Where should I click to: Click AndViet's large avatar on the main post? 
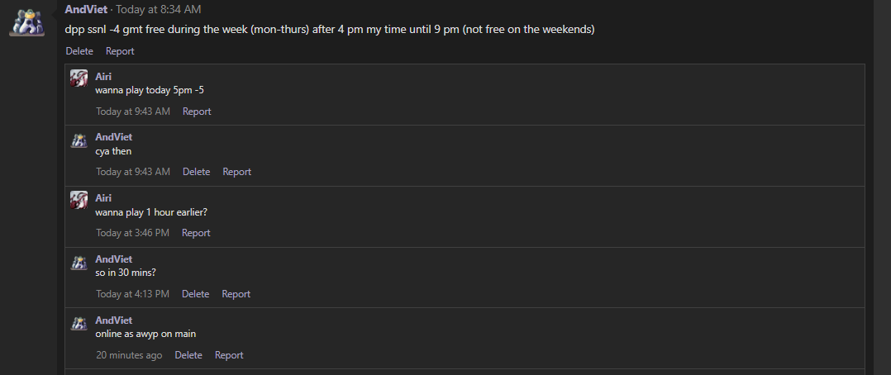click(26, 21)
